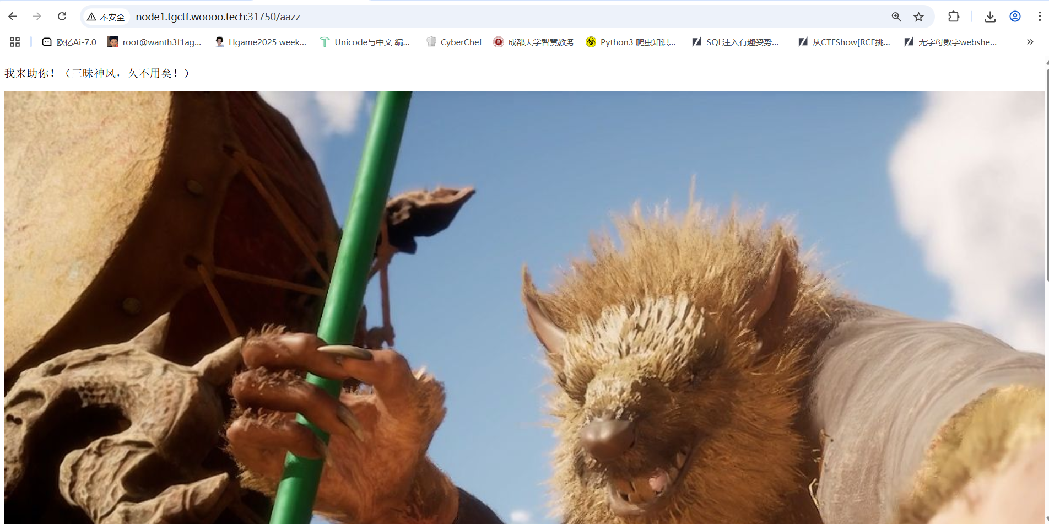Click the 不安全 site security indicator
Screen dimensions: 1049x524
tap(106, 17)
